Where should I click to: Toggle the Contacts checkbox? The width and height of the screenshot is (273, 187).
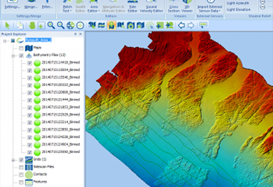[x=21, y=175]
